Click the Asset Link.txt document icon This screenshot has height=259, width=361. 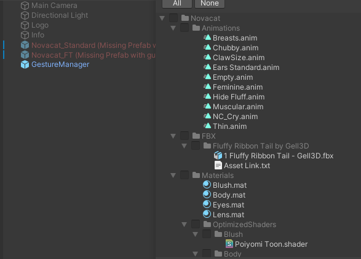coord(218,166)
